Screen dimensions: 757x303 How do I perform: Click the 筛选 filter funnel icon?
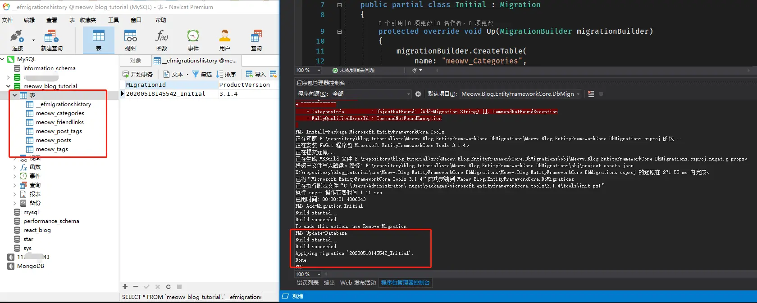tap(196, 74)
